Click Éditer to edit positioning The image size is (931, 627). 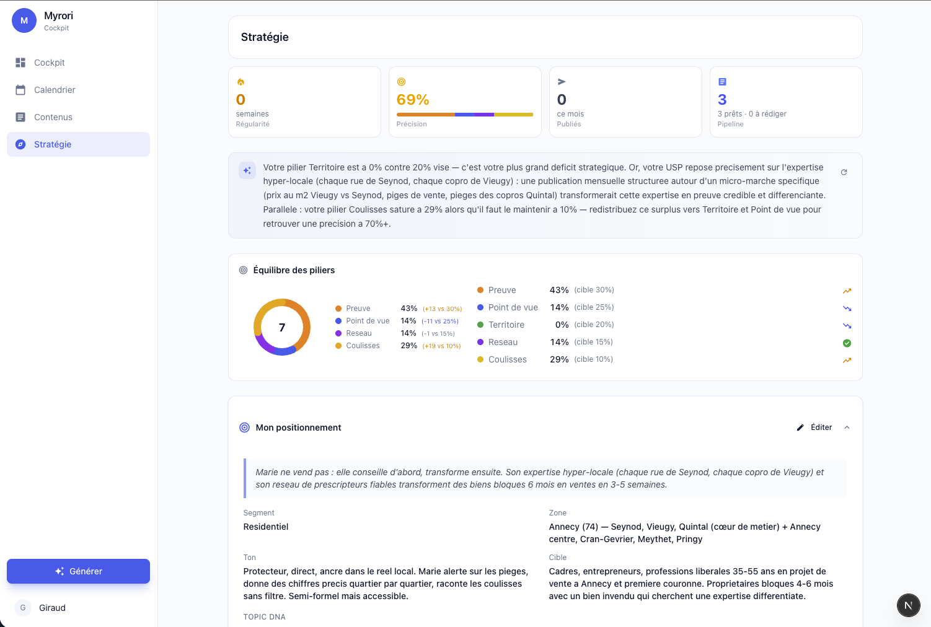click(814, 427)
